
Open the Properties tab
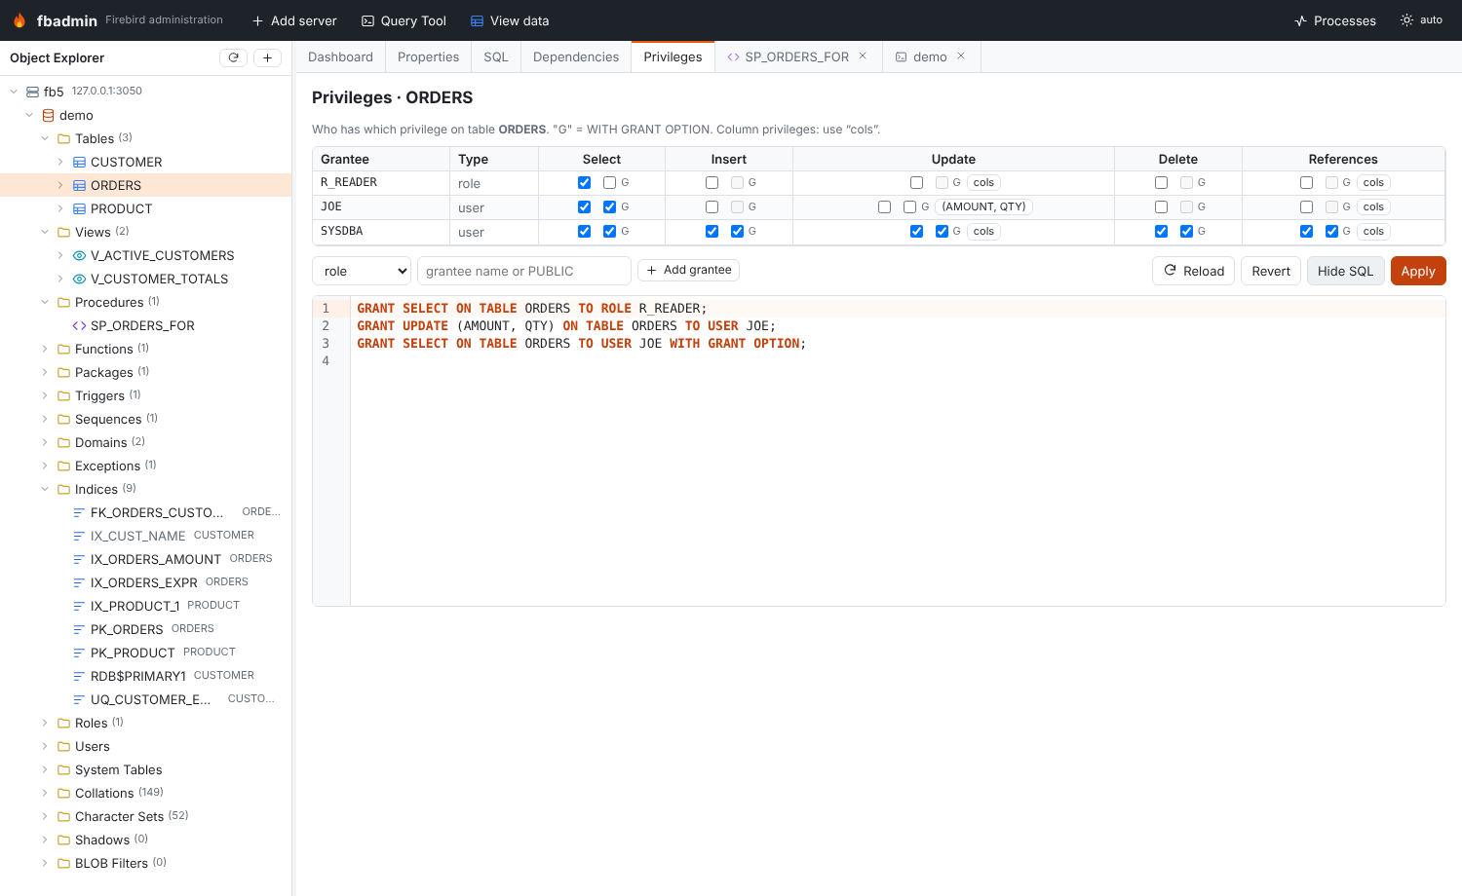[x=428, y=56]
